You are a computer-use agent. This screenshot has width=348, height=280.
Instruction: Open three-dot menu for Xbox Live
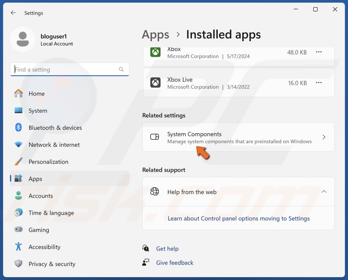319,83
